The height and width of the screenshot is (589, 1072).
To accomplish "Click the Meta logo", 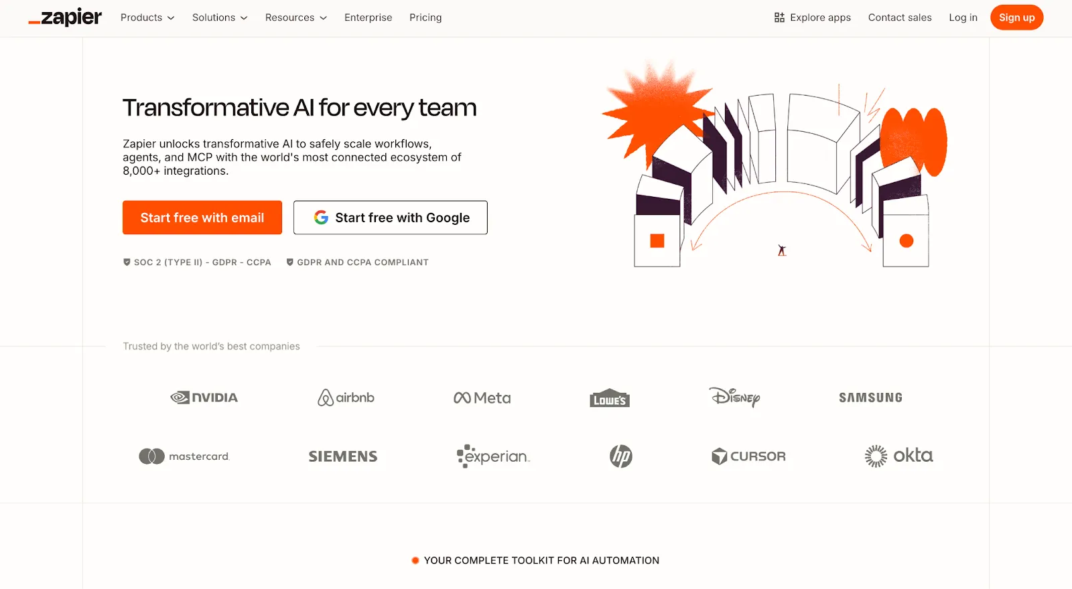I will click(x=482, y=398).
